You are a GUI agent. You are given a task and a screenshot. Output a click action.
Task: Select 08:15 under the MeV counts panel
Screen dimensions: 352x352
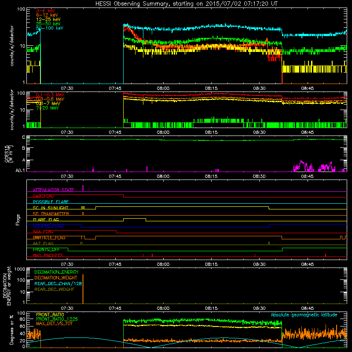pyautogui.click(x=211, y=132)
